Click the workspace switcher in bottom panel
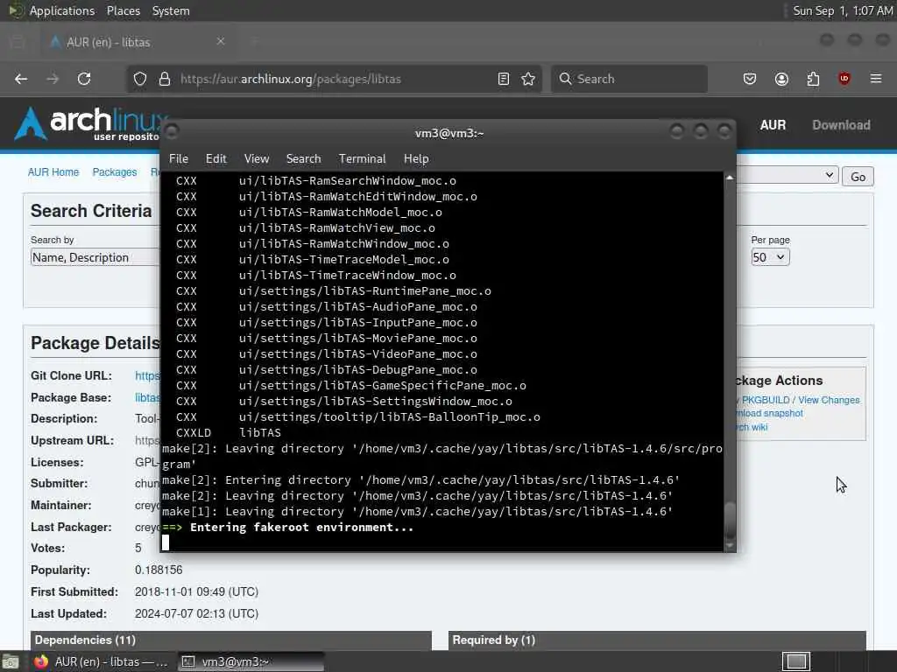Viewport: 897px width, 672px height. [x=795, y=661]
